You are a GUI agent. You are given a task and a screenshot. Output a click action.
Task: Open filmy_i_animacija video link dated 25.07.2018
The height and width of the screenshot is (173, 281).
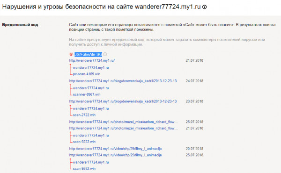(115, 155)
